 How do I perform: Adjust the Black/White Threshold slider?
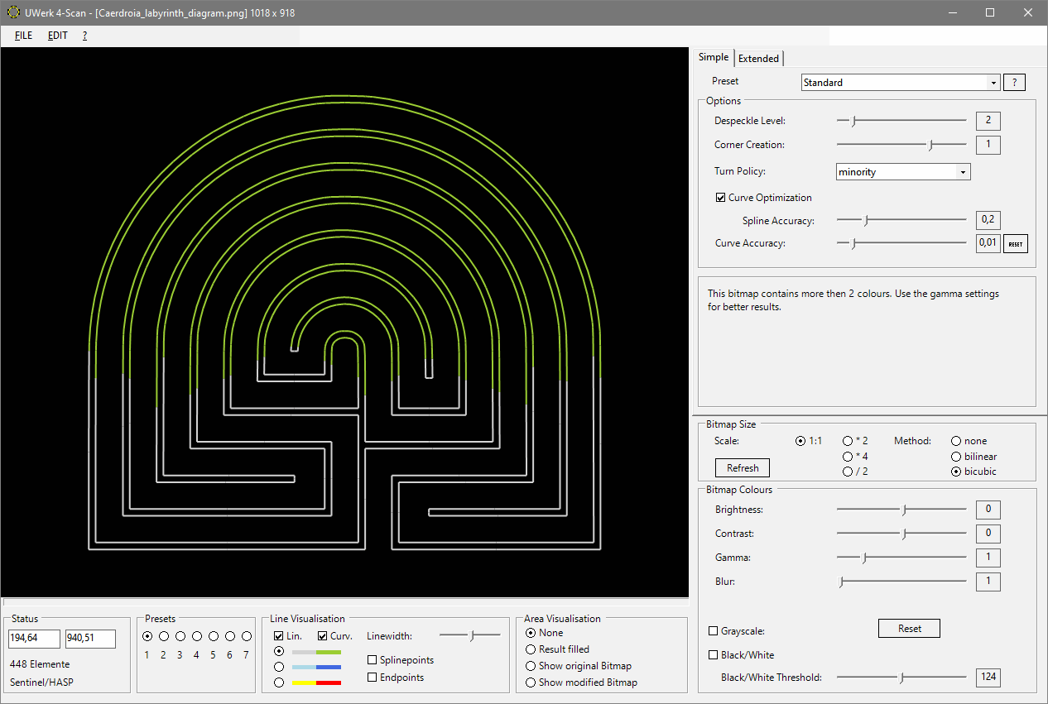[x=901, y=677]
